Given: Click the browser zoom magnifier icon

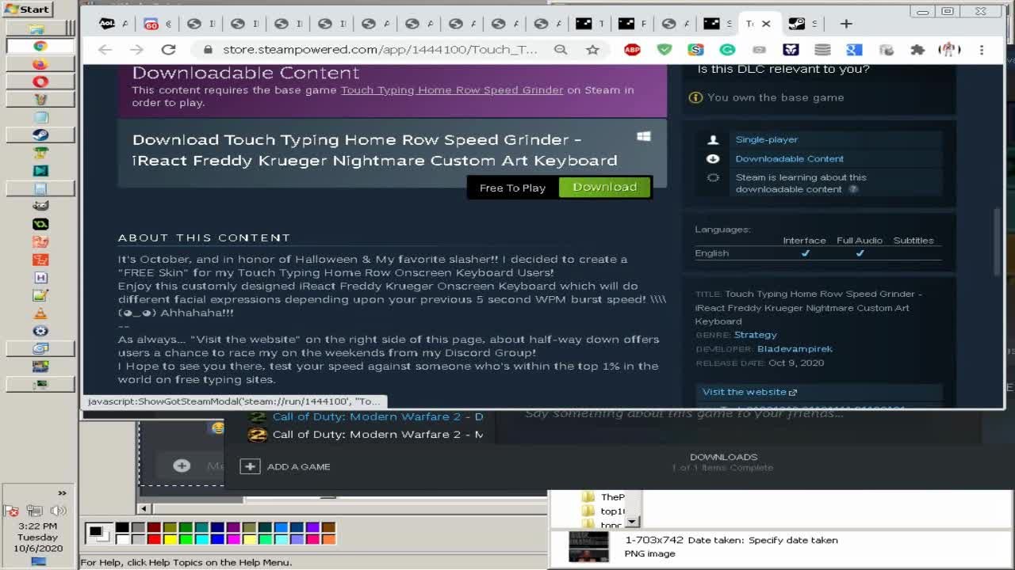Looking at the screenshot, I should 561,50.
